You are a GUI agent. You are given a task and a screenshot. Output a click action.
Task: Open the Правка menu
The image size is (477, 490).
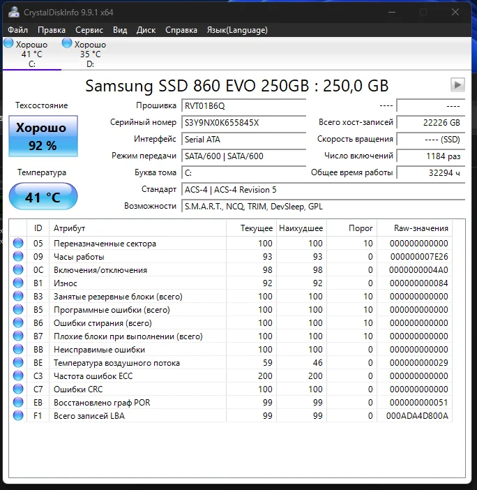(52, 30)
